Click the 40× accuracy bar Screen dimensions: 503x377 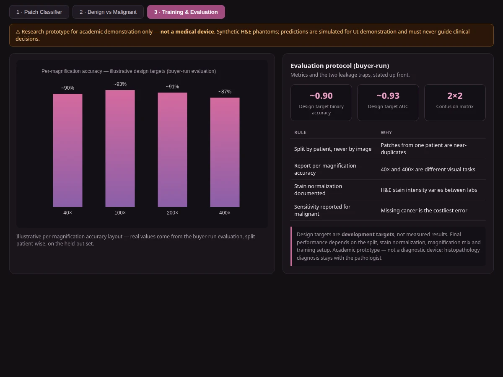67,150
